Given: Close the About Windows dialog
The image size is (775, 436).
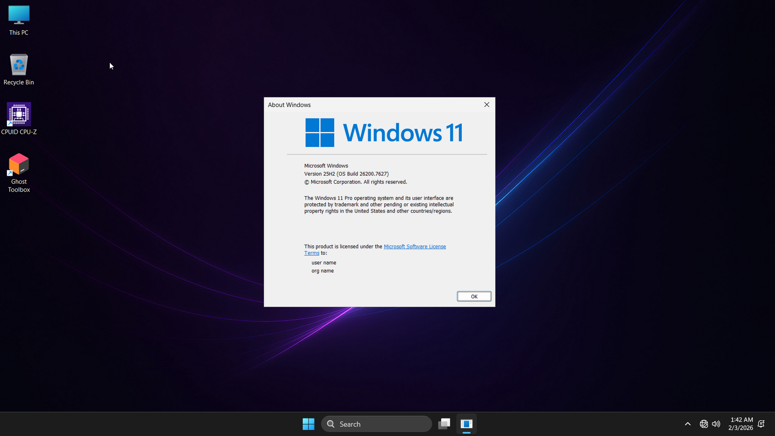Looking at the screenshot, I should [x=486, y=105].
